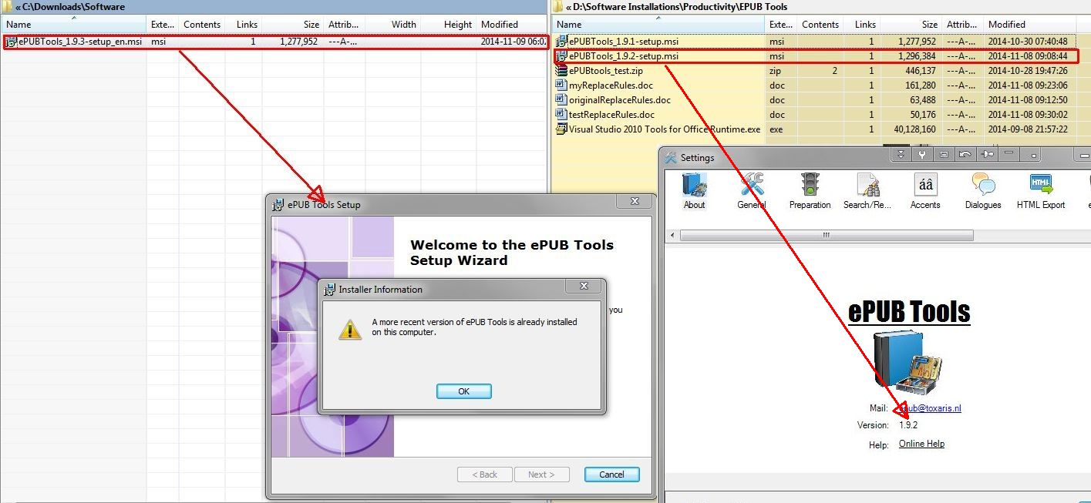Click the Next button in Setup wizard
1091x503 pixels.
click(542, 474)
